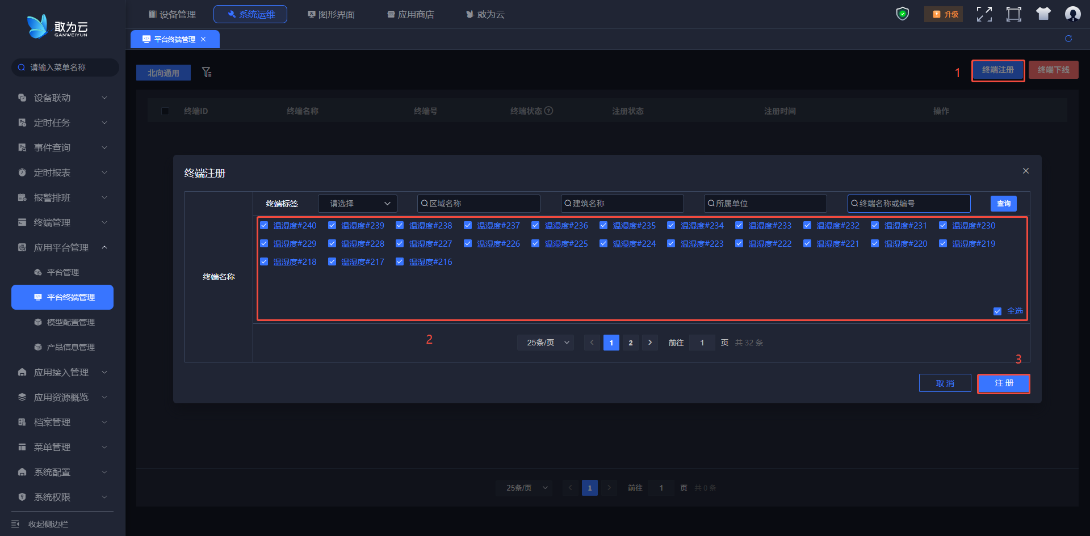Open 模型配置管理 in the sidebar
1090x536 pixels.
pos(70,322)
